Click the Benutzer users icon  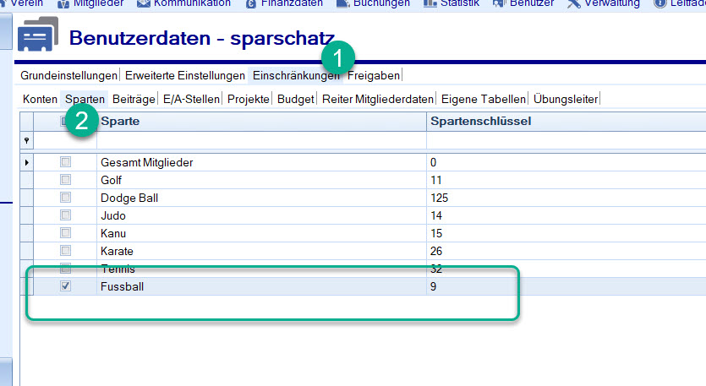[499, 3]
